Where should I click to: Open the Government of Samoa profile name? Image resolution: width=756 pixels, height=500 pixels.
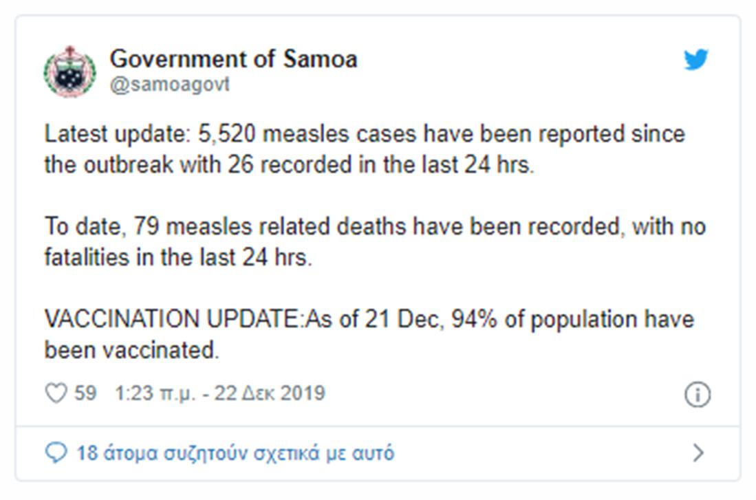(233, 58)
